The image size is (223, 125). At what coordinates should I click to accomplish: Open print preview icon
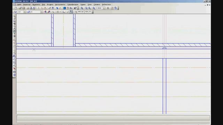tap(31, 8)
